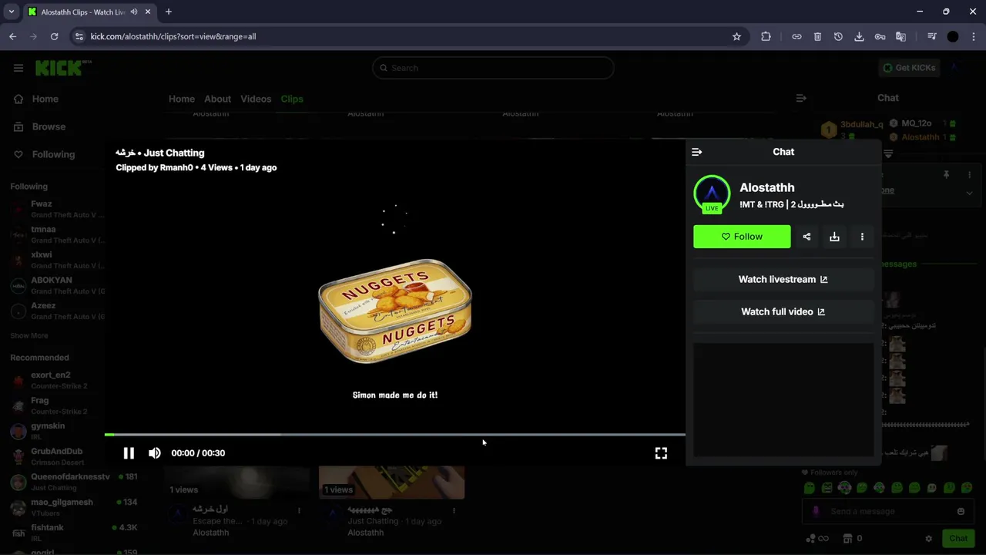Open browser tab search dropdown
Screen dimensions: 986x555
[x=11, y=12]
